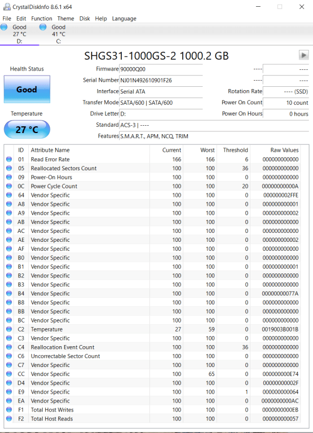The height and width of the screenshot is (433, 313).
Task: Click the Worst column header
Action: 200,150
